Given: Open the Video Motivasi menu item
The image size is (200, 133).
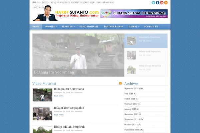Looking at the screenshot, I should tap(89, 27).
